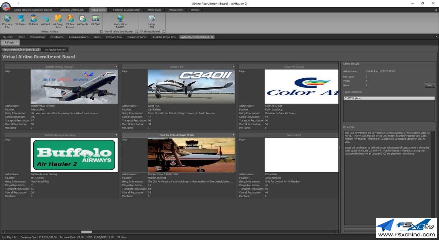Switch to Company Finance document tab
The height and width of the screenshot is (240, 439).
137,37
